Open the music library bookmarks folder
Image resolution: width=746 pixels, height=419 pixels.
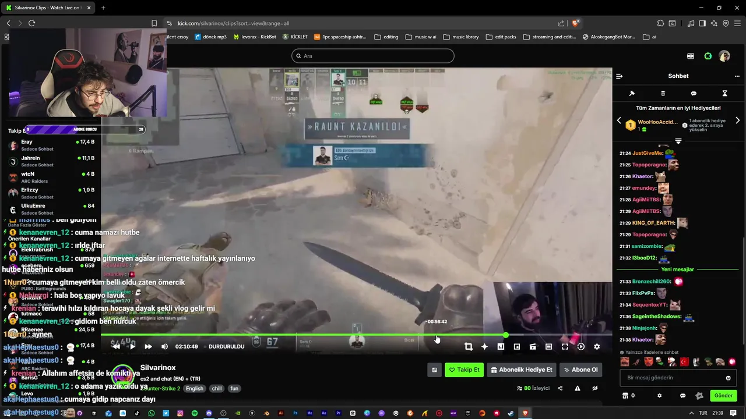click(x=460, y=37)
